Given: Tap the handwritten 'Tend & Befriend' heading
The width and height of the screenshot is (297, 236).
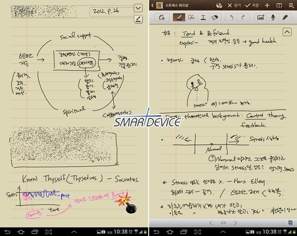Looking at the screenshot, I should [x=206, y=33].
